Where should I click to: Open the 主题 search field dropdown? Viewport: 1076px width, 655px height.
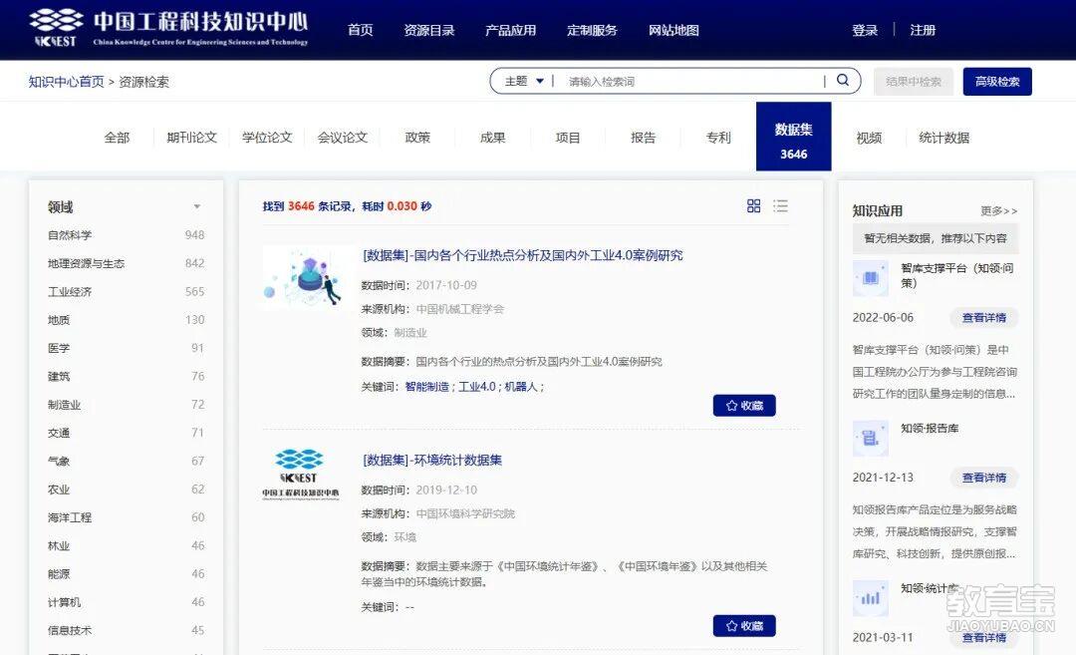click(x=522, y=81)
